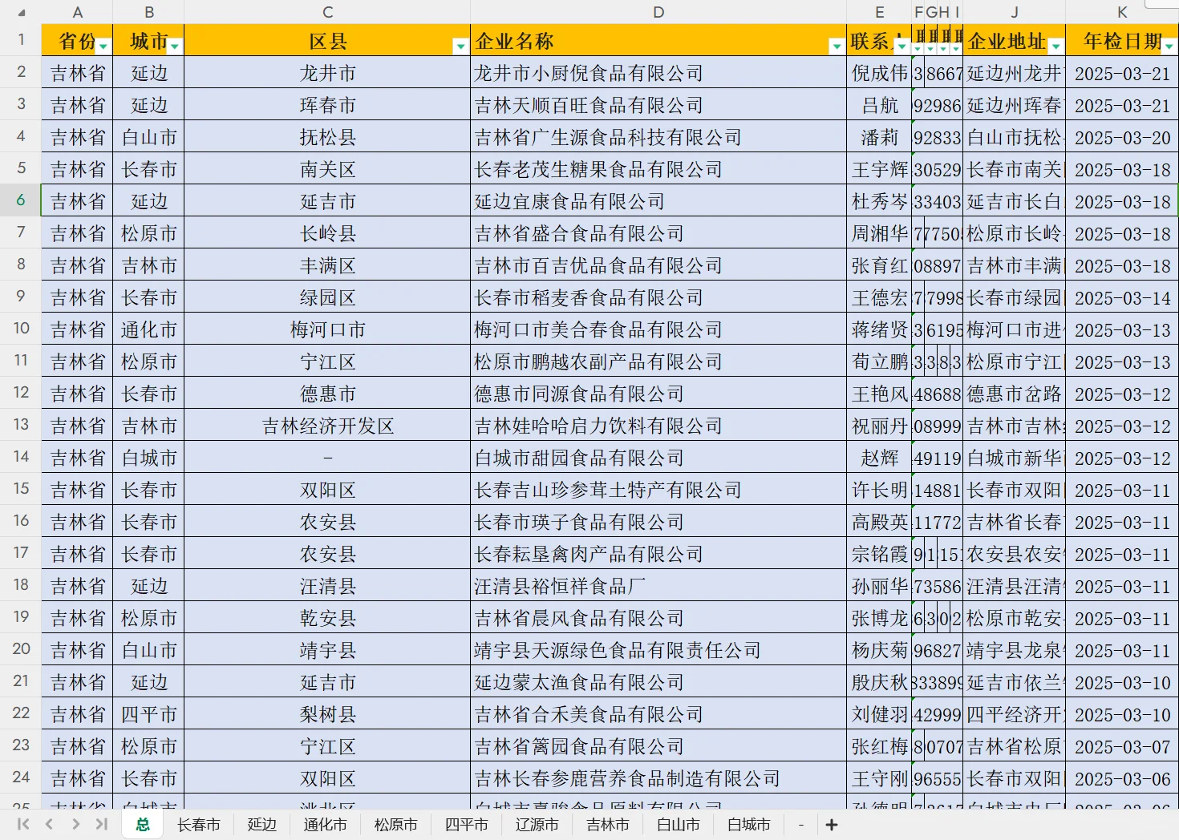This screenshot has width=1179, height=840.
Task: Open the 城市 filter dropdown
Action: click(x=175, y=46)
